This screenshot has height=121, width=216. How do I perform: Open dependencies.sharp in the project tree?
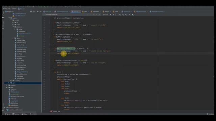[x=24, y=34]
